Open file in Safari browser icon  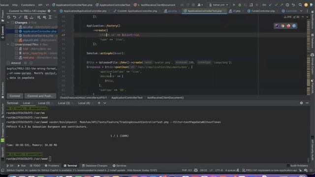[x=294, y=26]
